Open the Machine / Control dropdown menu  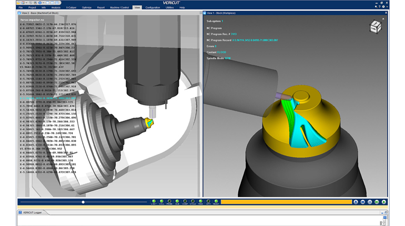(x=118, y=8)
